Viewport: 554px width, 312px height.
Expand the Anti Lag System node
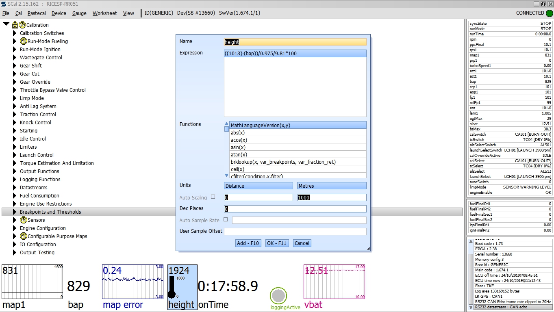(x=15, y=106)
